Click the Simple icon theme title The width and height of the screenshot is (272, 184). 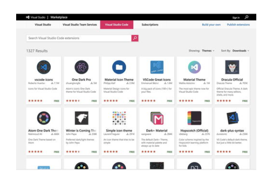(119, 131)
